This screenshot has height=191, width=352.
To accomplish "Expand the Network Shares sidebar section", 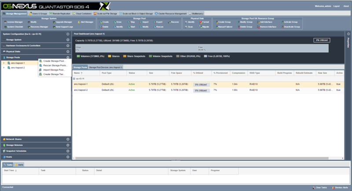I will pyautogui.click(x=68, y=139).
